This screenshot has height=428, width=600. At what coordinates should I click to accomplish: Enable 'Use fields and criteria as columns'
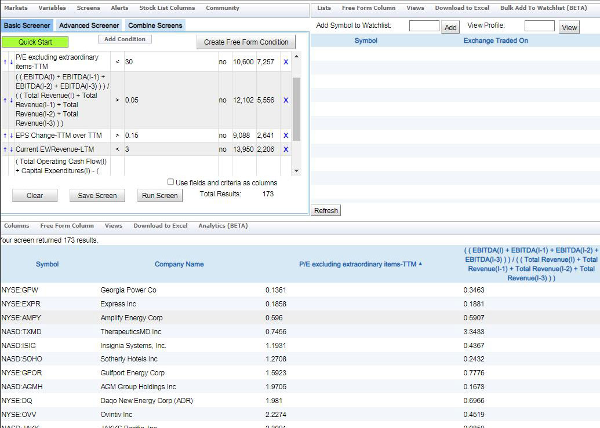171,182
